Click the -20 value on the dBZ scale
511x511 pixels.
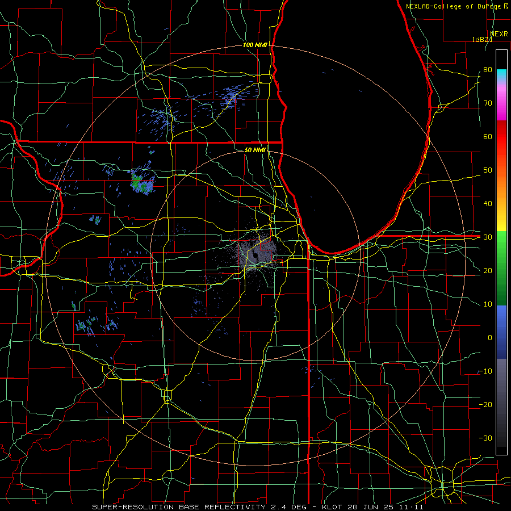485,404
